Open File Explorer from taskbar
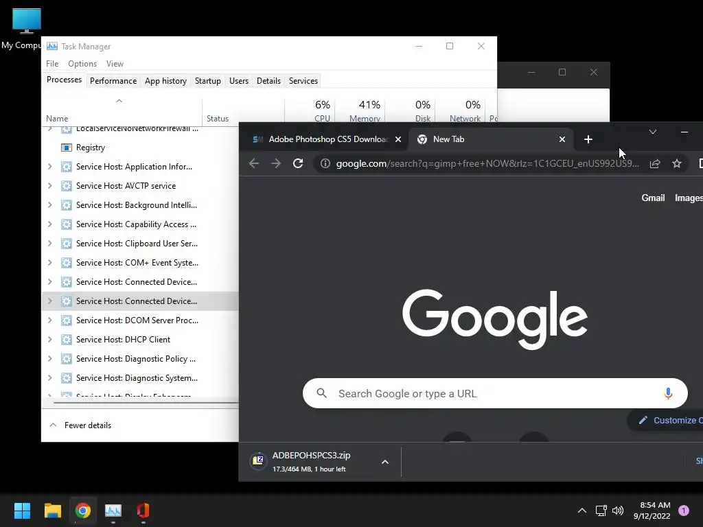Viewport: 703px width, 527px height. [x=52, y=511]
